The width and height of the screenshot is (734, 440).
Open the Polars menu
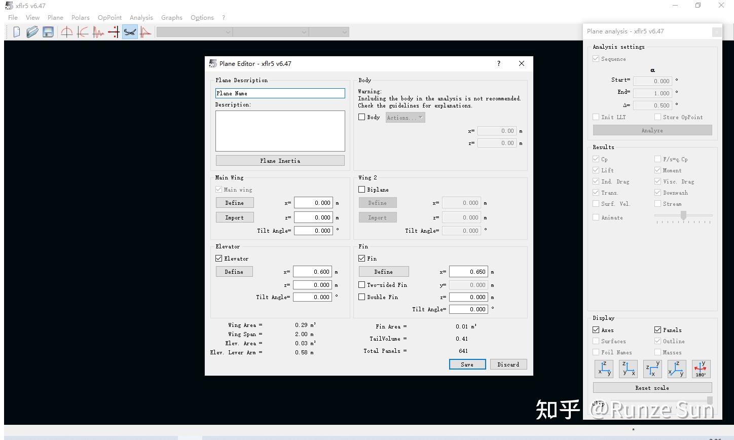click(80, 17)
